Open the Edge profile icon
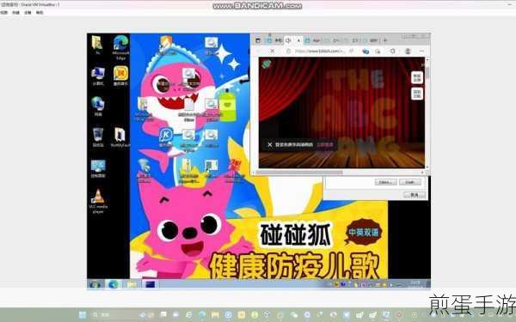516x322 pixels. click(x=408, y=51)
